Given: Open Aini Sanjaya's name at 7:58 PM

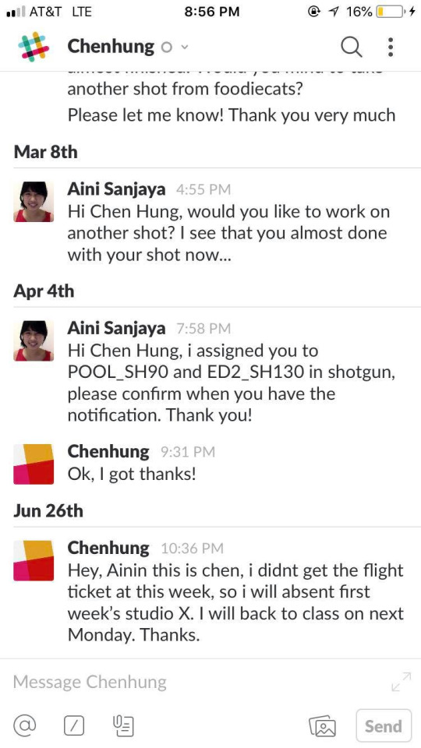Looking at the screenshot, I should pos(116,328).
